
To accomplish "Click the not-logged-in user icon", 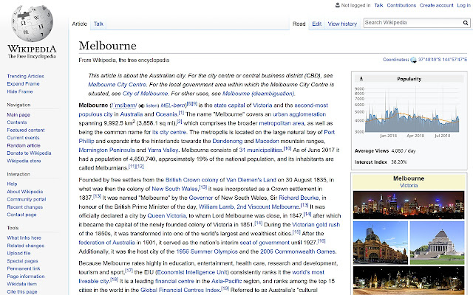I will 337,5.
